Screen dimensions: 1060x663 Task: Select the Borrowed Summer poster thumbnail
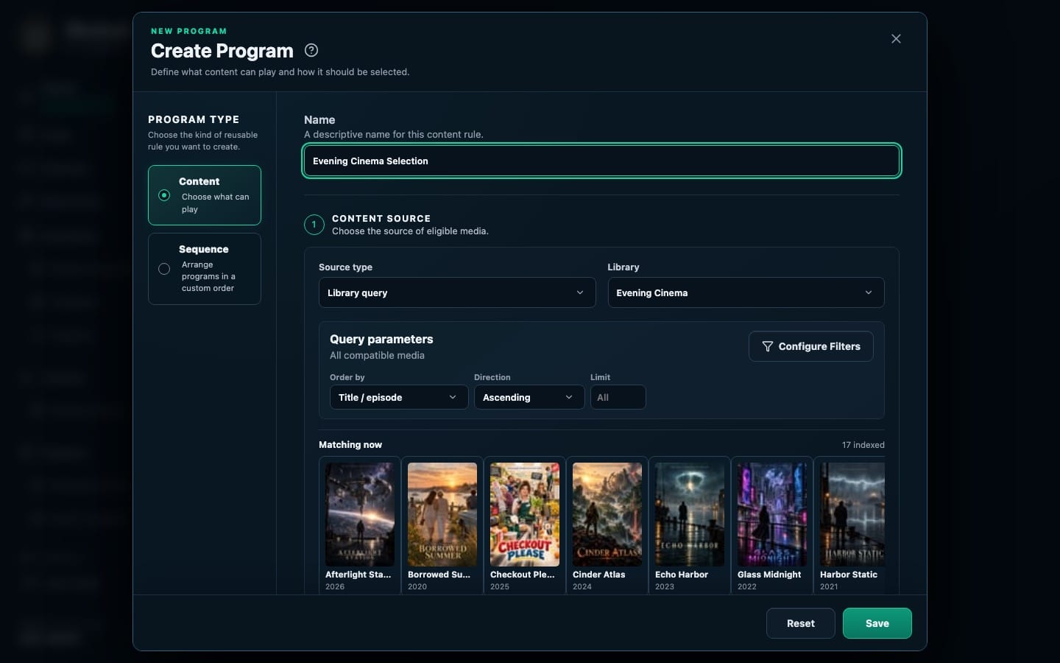tap(442, 514)
